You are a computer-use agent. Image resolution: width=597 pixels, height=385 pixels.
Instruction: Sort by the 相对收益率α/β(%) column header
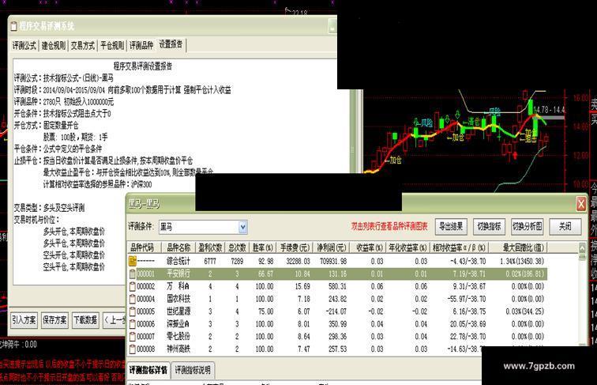point(459,247)
